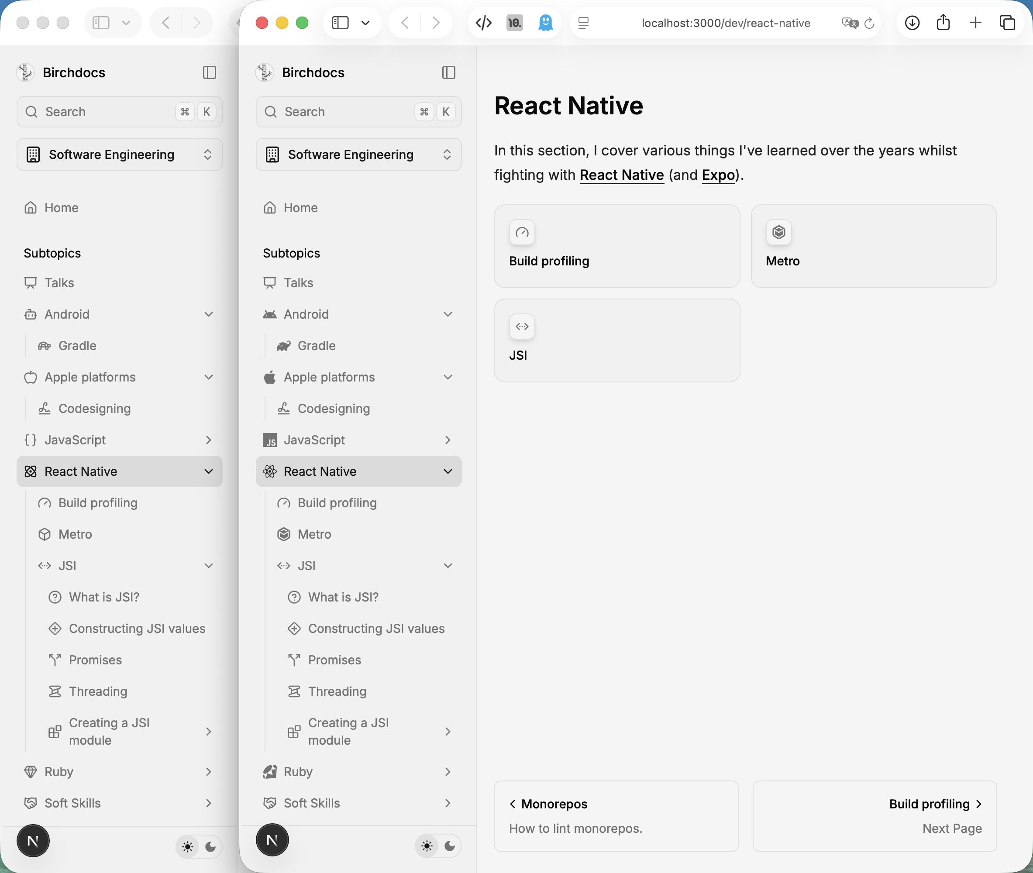Open the Safari tab group dropdown arrow in front window
Viewport: 1033px width, 873px height.
pyautogui.click(x=366, y=23)
